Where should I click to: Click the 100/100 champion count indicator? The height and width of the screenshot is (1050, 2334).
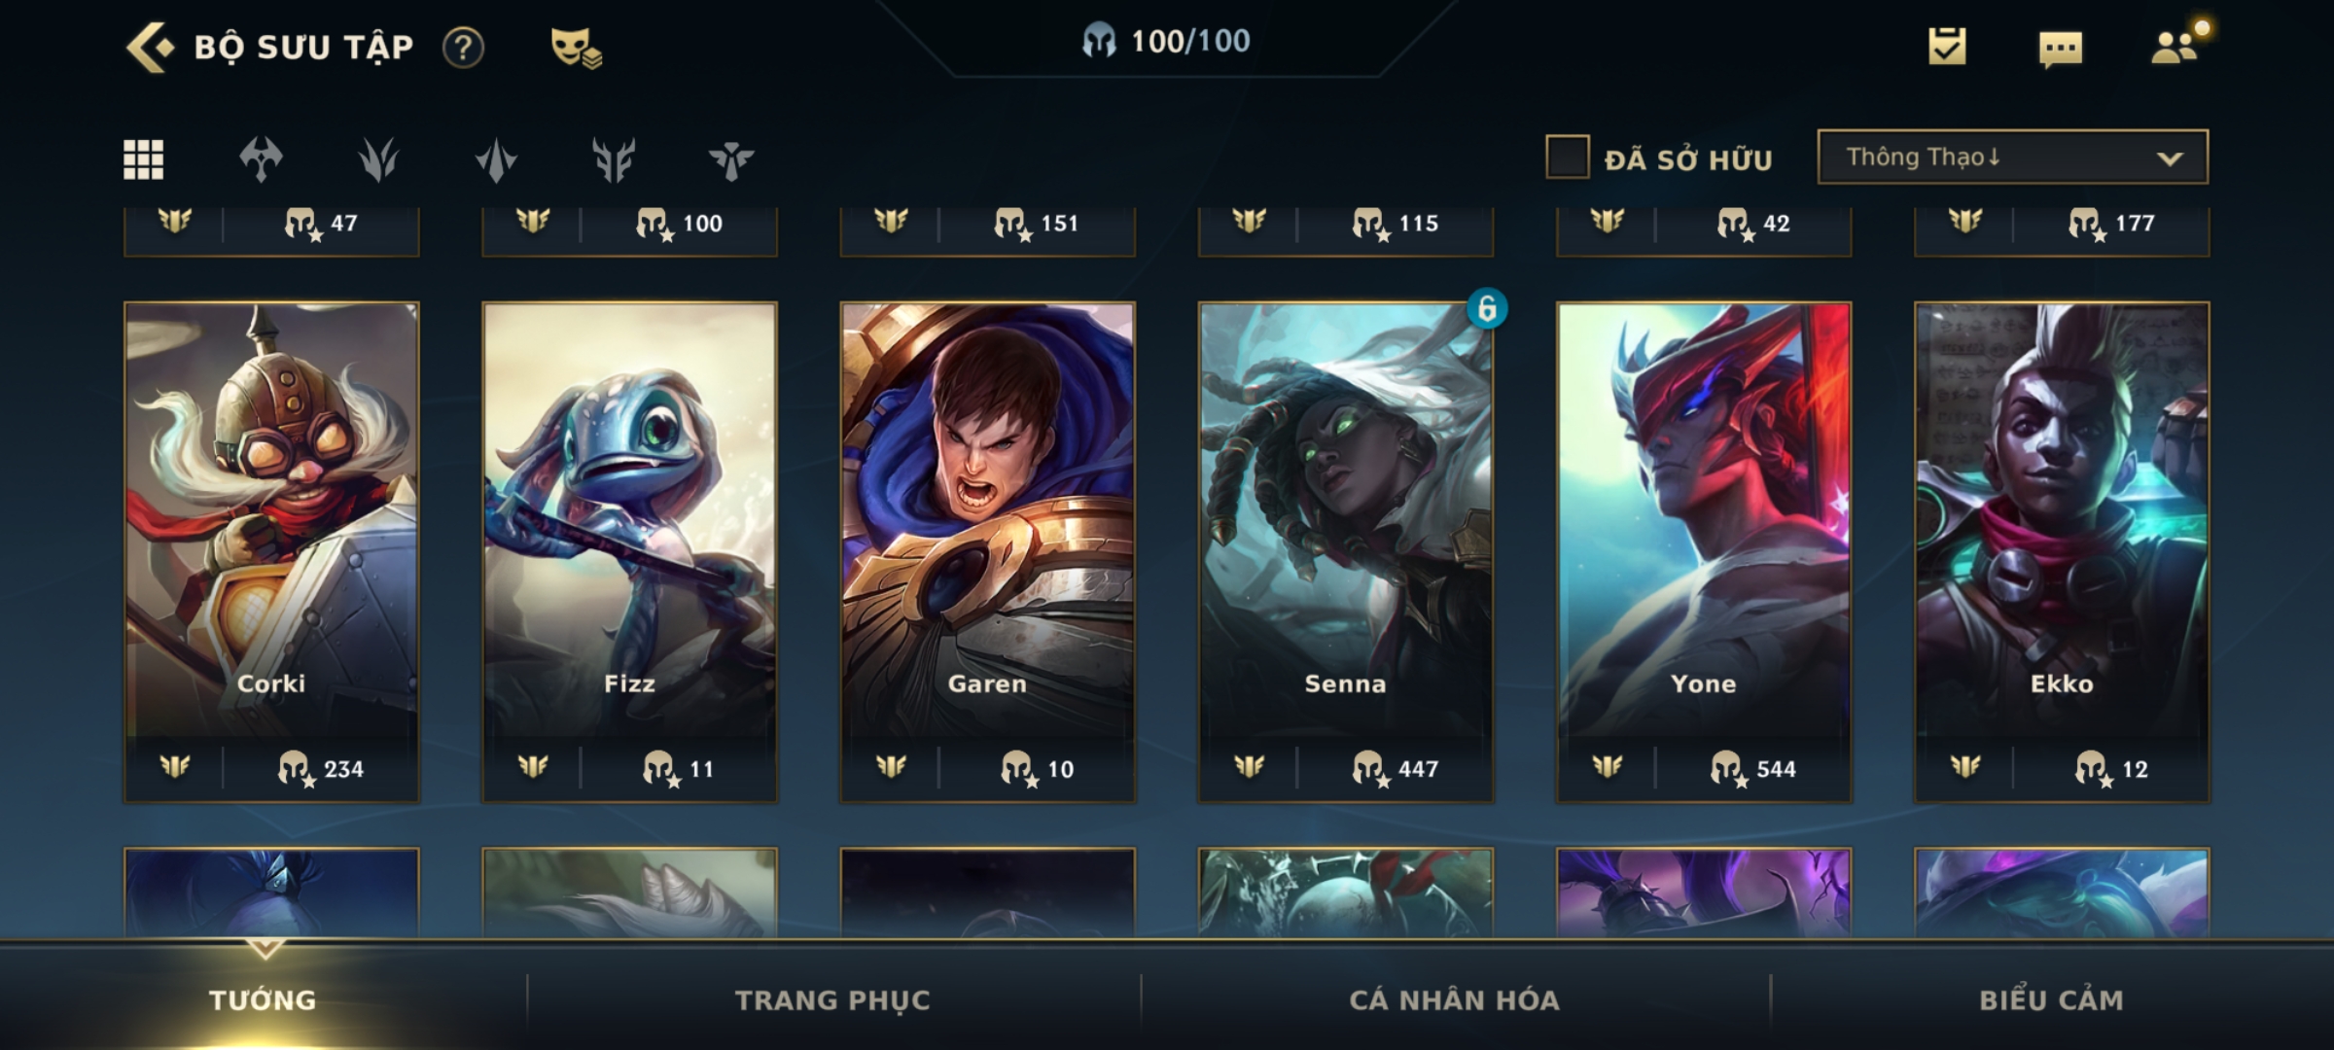(1166, 41)
